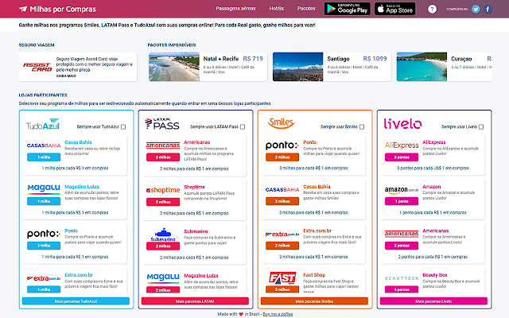Check Sempre usar LATAM Pass box

click(x=243, y=126)
